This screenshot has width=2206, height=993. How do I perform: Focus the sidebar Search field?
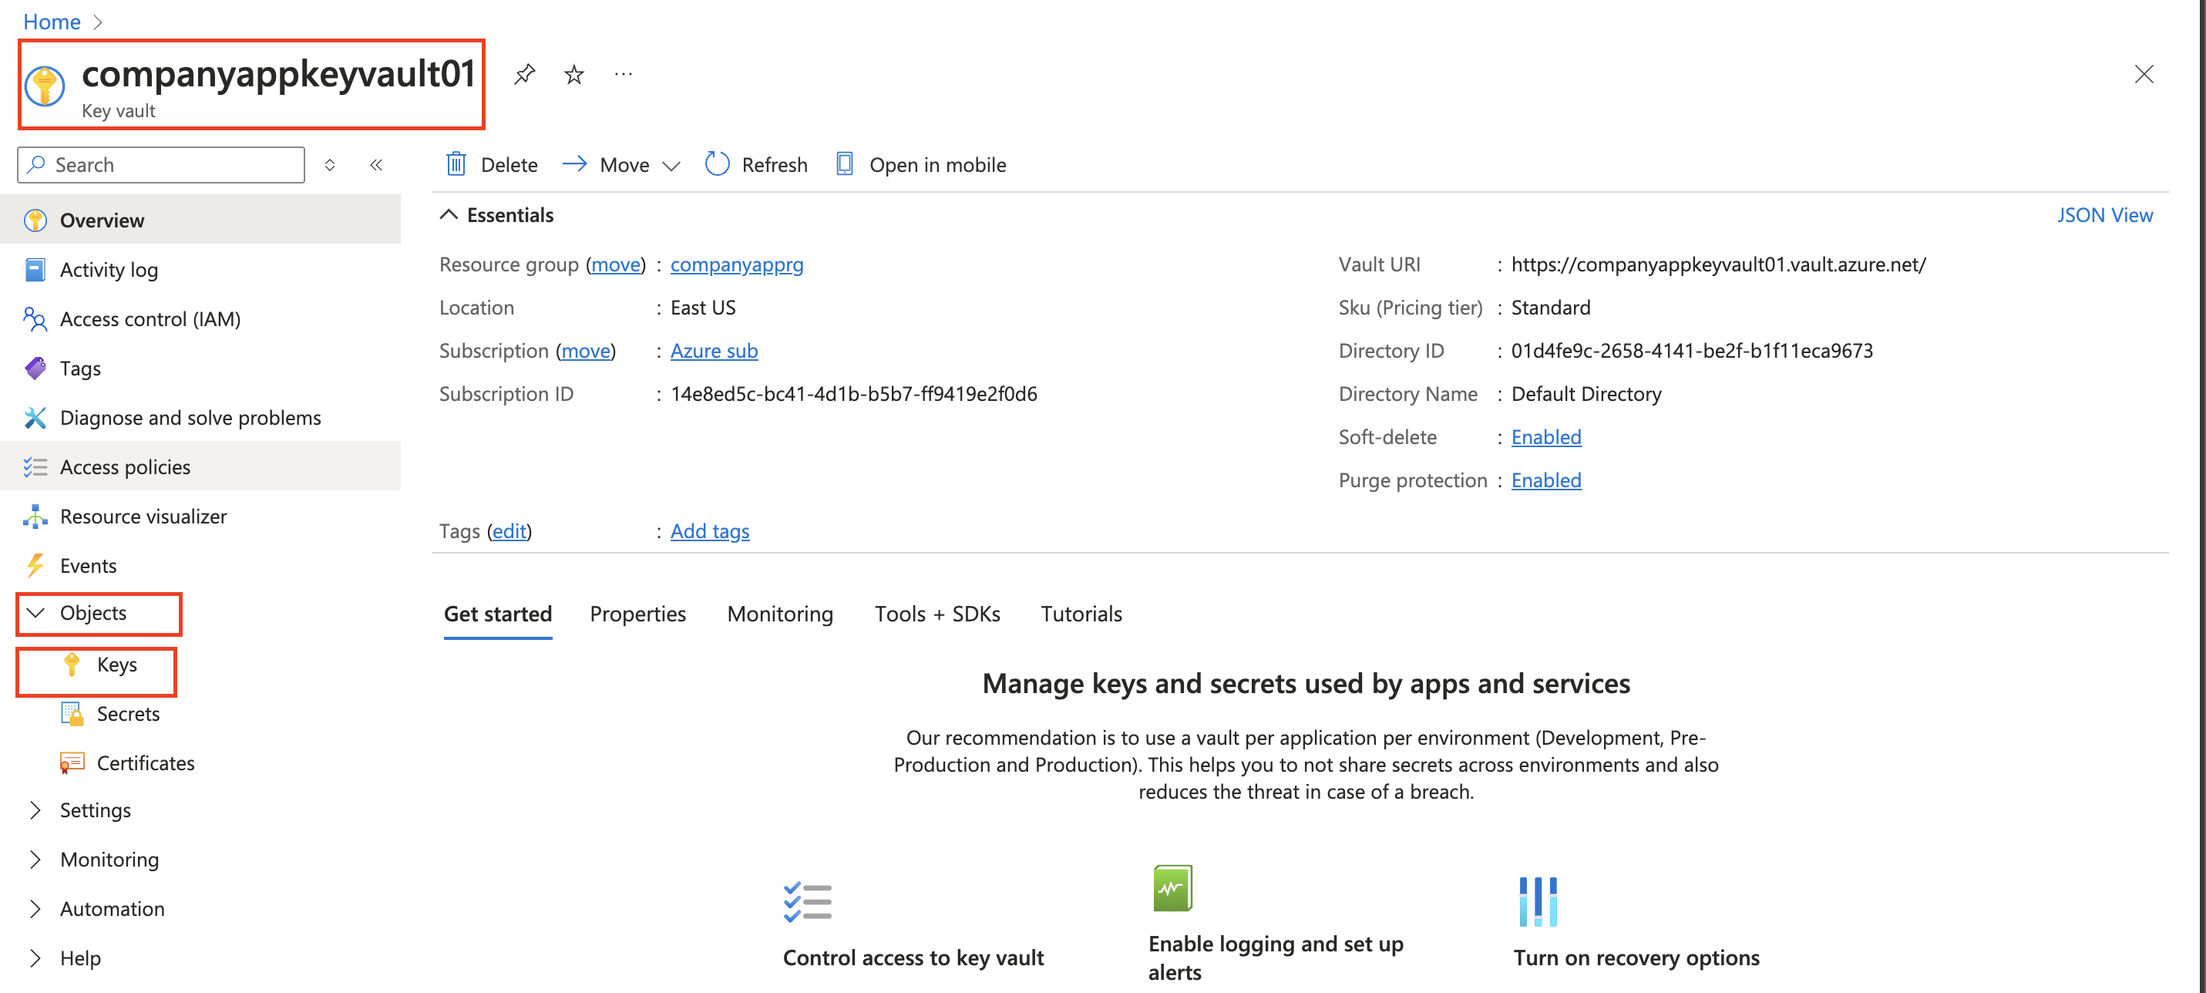coord(161,164)
